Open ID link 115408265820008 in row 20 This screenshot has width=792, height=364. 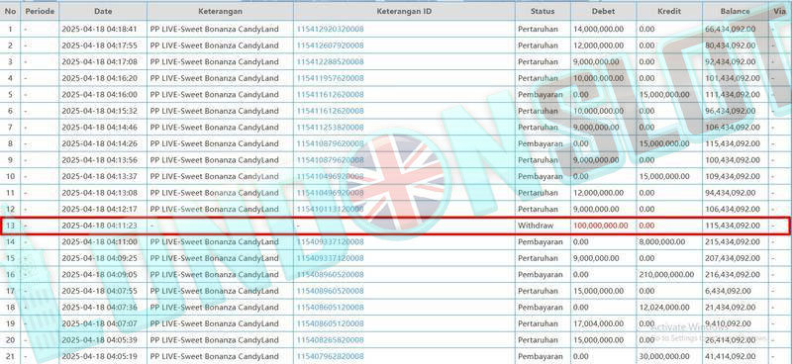click(330, 340)
